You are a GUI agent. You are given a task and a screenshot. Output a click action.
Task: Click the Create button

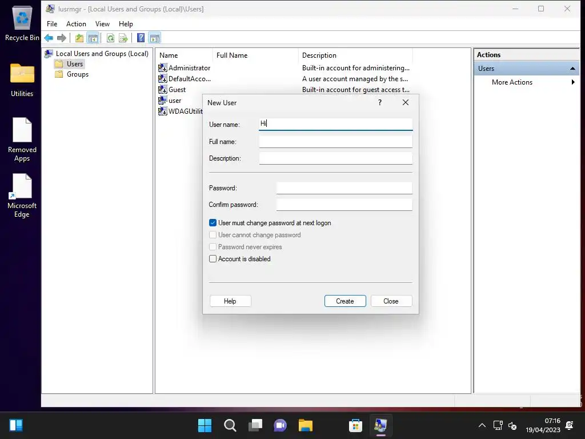coord(345,301)
